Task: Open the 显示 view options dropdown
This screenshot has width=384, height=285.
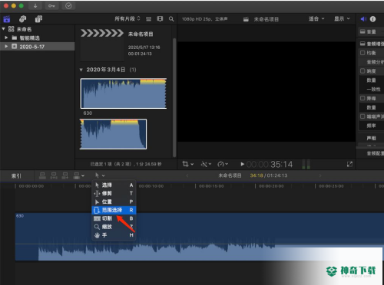Action: point(342,18)
